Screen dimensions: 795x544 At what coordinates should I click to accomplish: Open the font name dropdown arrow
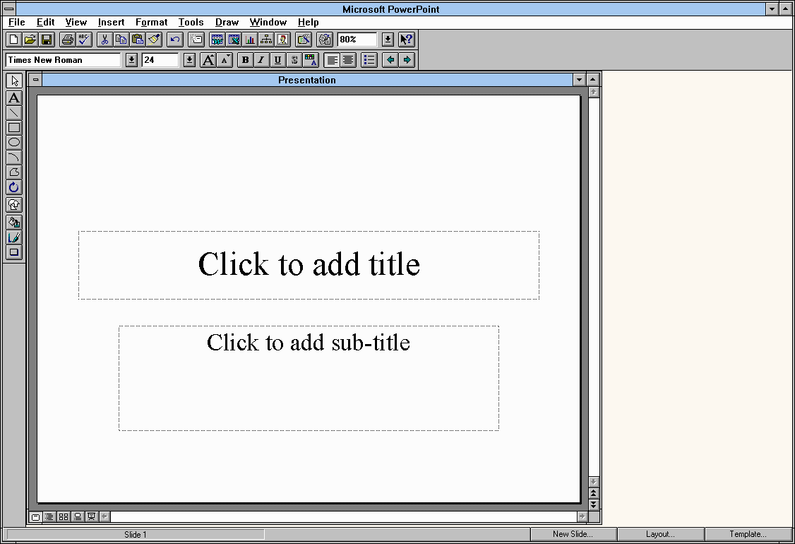coord(131,60)
